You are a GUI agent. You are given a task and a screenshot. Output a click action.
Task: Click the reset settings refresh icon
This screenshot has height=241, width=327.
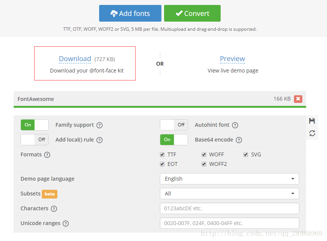[312, 133]
